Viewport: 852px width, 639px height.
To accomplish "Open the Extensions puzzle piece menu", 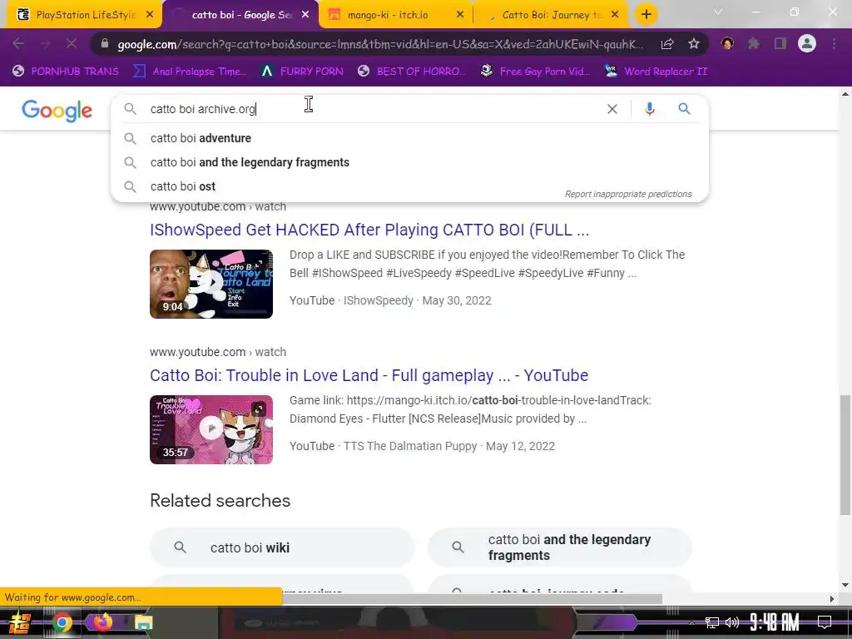I will pos(754,43).
